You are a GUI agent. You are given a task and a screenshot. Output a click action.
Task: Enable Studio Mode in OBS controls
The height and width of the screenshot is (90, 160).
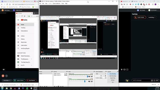coord(113,78)
